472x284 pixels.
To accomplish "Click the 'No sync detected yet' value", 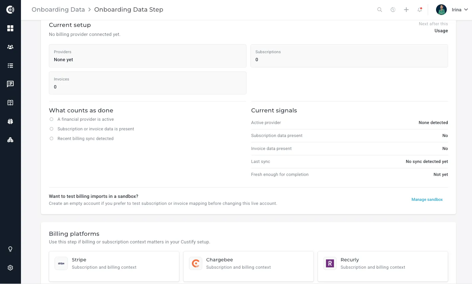I will [427, 162].
